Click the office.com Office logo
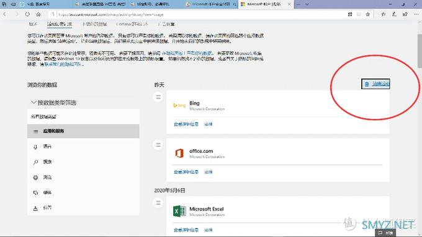Screen dimensions: 422x237 (x=179, y=153)
